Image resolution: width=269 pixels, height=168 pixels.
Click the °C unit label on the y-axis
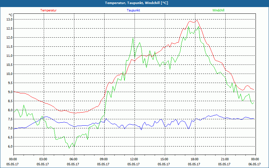[x=11, y=15]
